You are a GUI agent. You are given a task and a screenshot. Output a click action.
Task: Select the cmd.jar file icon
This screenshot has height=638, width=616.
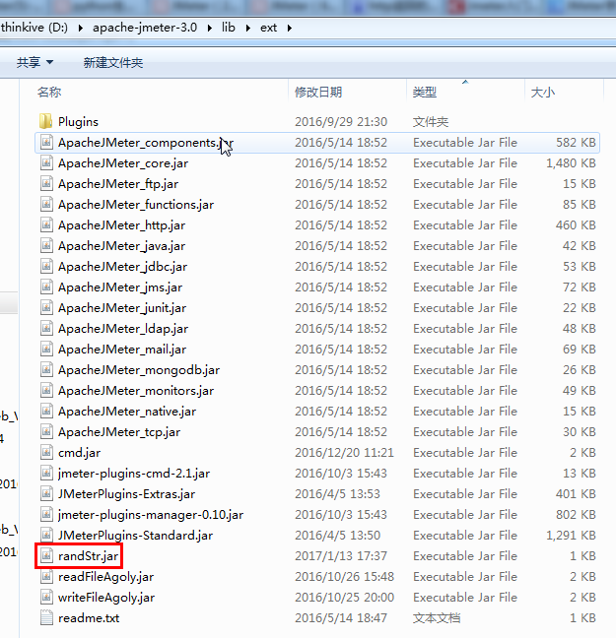click(47, 452)
